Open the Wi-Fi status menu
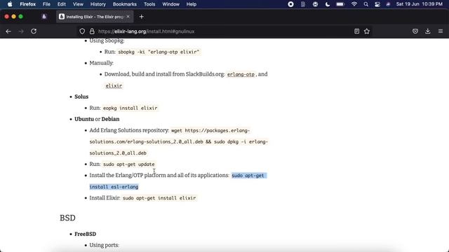This screenshot has height=252, width=449. (x=354, y=4)
